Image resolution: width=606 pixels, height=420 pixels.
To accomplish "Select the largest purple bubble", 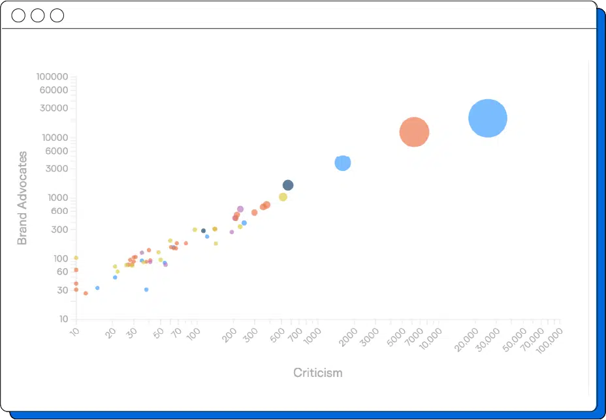I will [240, 209].
